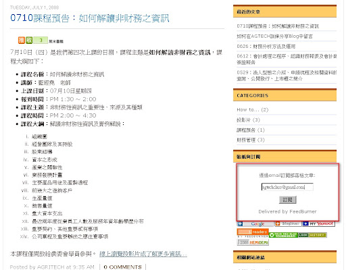Click the 貼紙與訂閱 sidebar heading
346x270 pixels.
(x=249, y=157)
